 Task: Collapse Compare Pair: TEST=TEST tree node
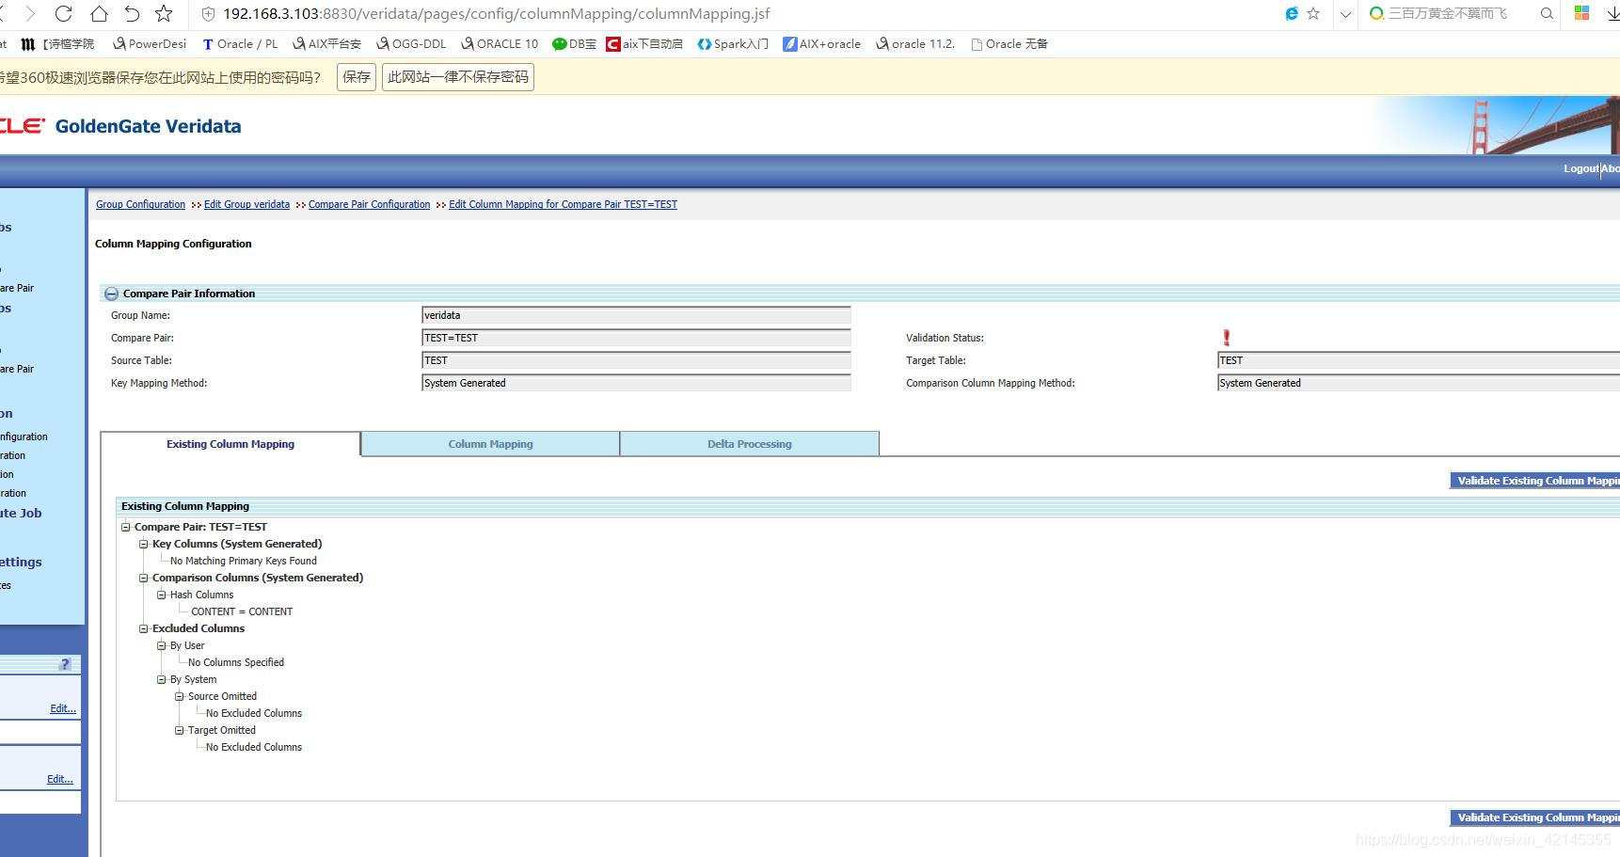[125, 527]
